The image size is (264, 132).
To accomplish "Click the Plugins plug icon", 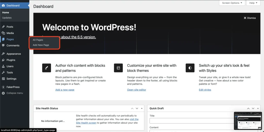I will [x=3, y=60].
